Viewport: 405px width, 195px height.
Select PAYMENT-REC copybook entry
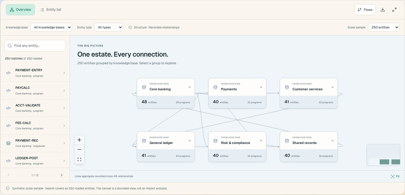pos(35,143)
